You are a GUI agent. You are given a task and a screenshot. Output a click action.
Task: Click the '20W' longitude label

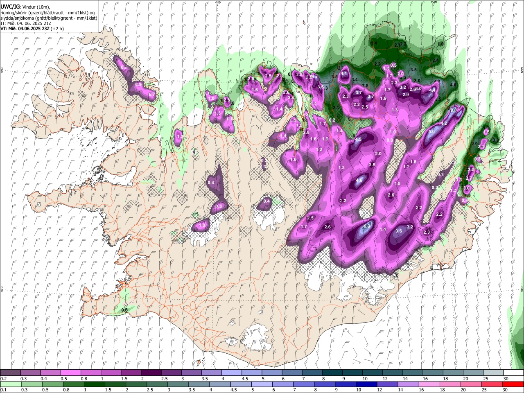click(x=218, y=2)
